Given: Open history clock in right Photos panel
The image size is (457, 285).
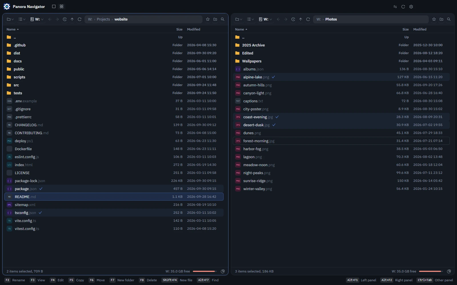Looking at the screenshot, I should click(293, 19).
